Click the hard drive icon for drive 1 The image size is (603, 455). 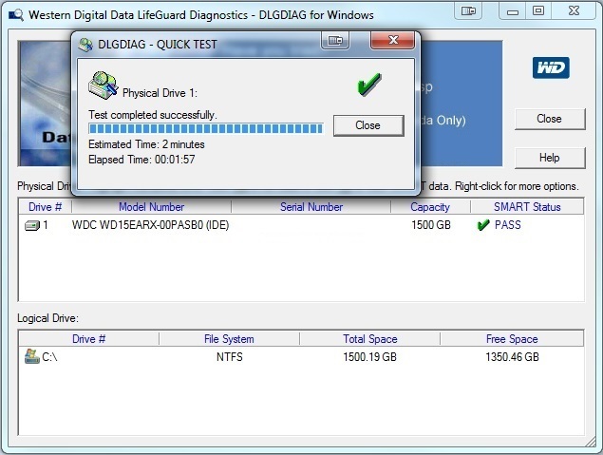point(32,225)
